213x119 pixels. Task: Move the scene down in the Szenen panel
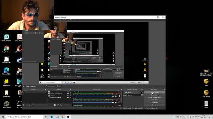pos(33,105)
